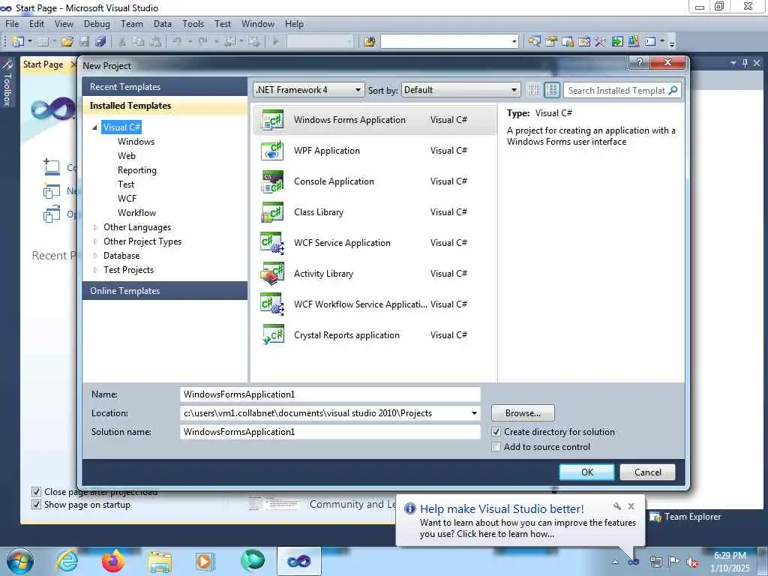Open the Windows Start menu orb
This screenshot has width=768, height=576.
point(20,561)
